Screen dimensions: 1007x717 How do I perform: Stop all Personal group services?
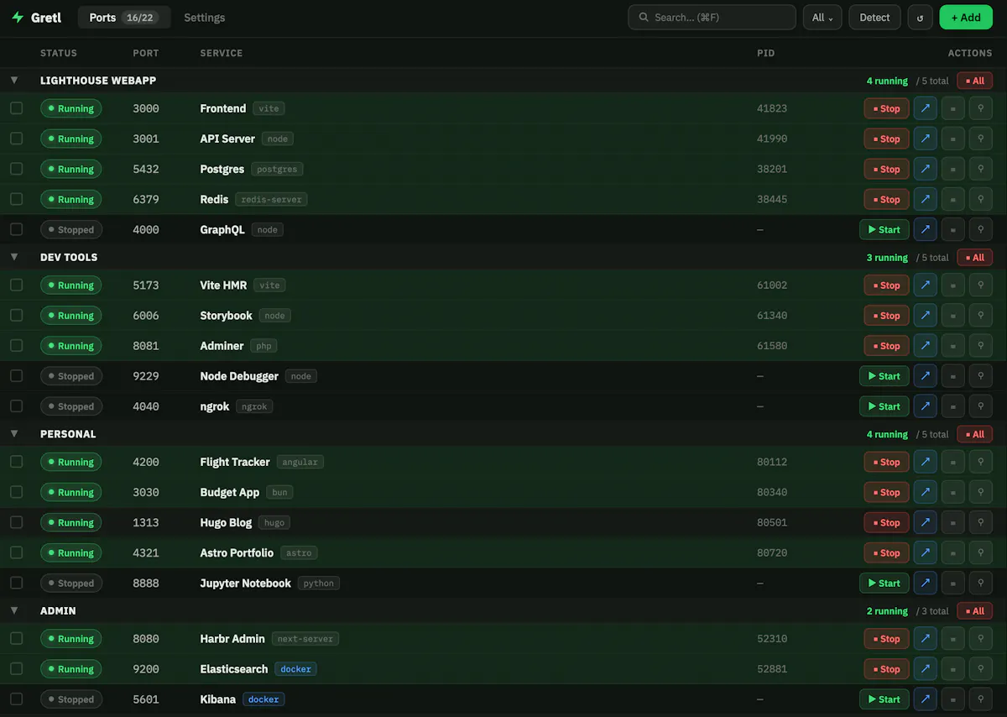pyautogui.click(x=974, y=434)
